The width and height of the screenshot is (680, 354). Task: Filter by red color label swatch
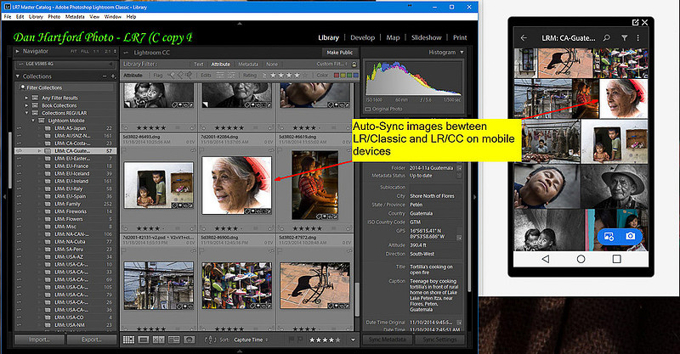click(x=337, y=76)
